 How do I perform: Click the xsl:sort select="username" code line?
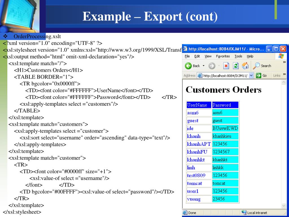(95, 138)
